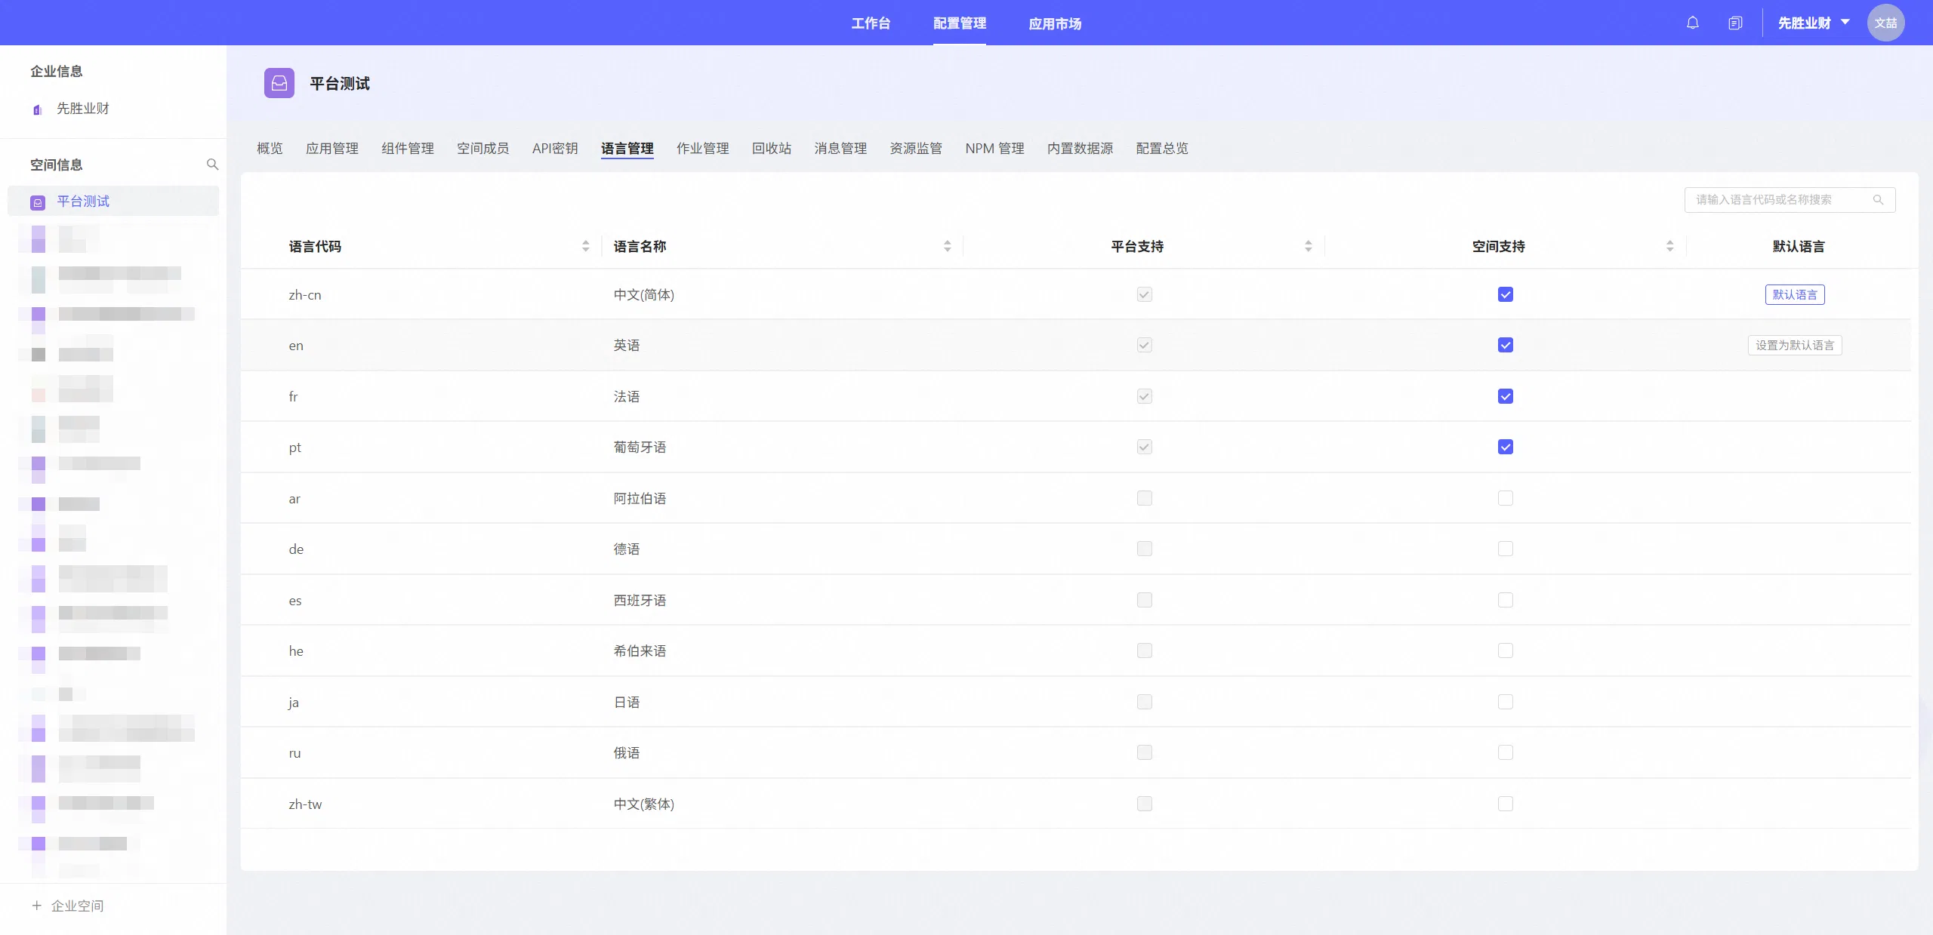Uncheck 空间支持 for fr (法语) row
This screenshot has width=1933, height=935.
1505,396
